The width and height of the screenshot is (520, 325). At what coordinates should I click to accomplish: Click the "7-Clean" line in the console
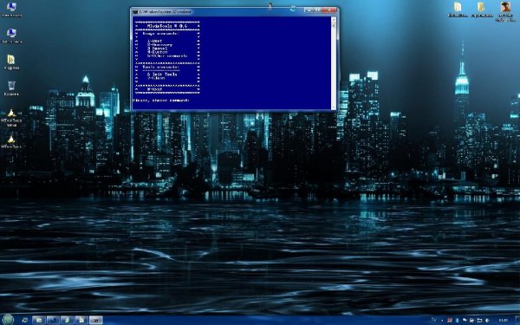[x=156, y=78]
